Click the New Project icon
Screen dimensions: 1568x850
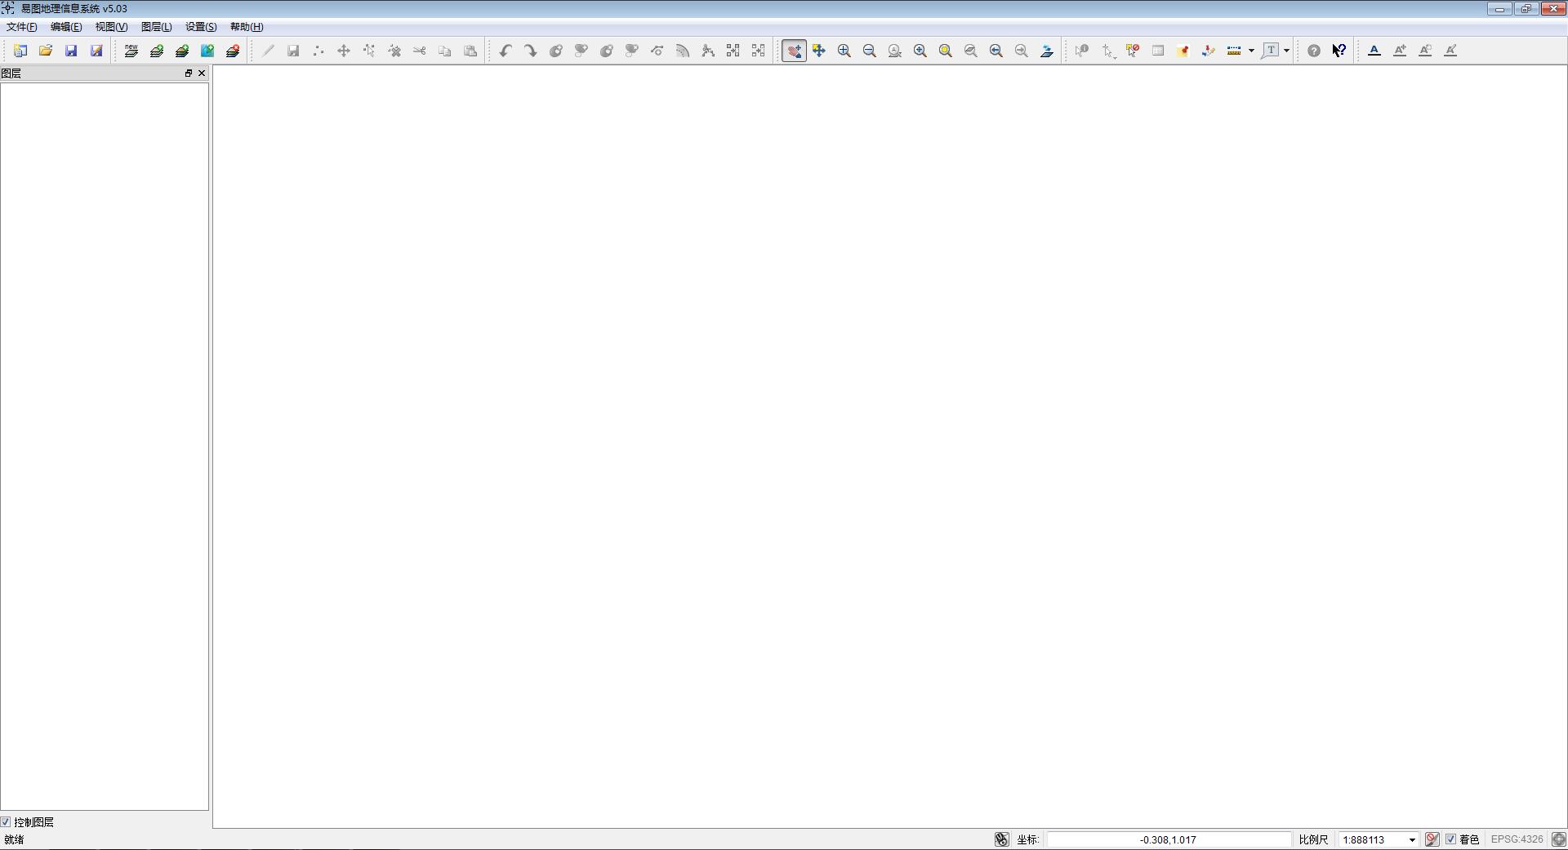tap(20, 51)
